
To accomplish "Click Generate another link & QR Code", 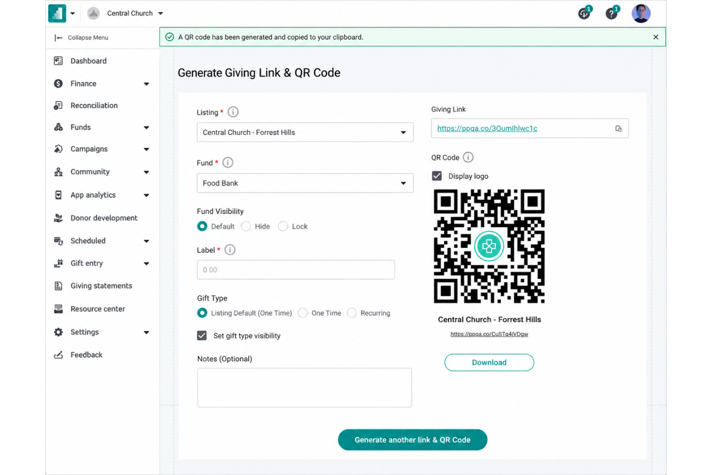I will (x=412, y=440).
